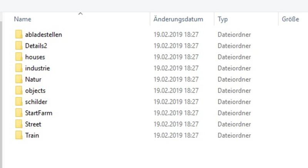Select the StartFarm folder icon

click(x=19, y=113)
